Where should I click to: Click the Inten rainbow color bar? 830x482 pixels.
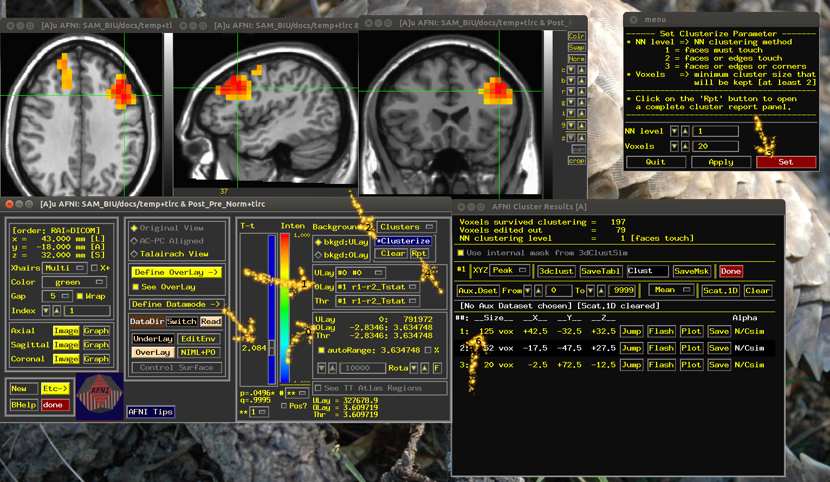click(284, 308)
